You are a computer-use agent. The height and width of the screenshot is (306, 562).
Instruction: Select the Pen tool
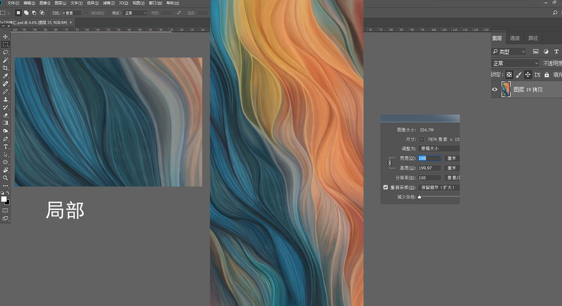6,139
